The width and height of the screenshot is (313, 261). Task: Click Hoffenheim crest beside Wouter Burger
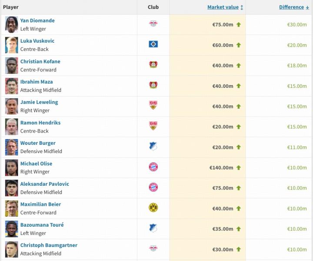pos(153,147)
